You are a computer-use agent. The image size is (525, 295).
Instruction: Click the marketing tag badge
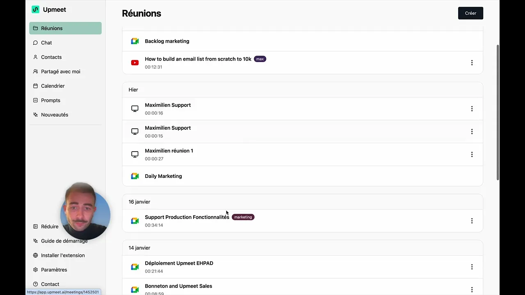[243, 217]
